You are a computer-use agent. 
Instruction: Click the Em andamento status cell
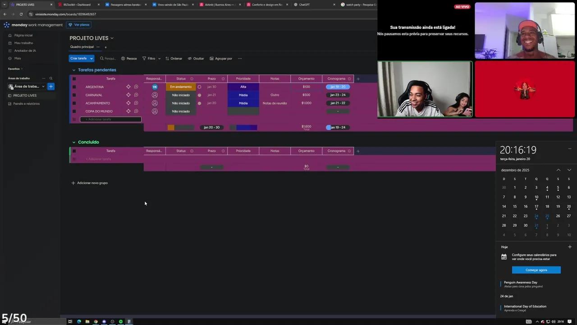click(181, 87)
